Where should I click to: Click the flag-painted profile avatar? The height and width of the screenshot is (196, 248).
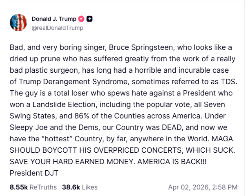18,22
